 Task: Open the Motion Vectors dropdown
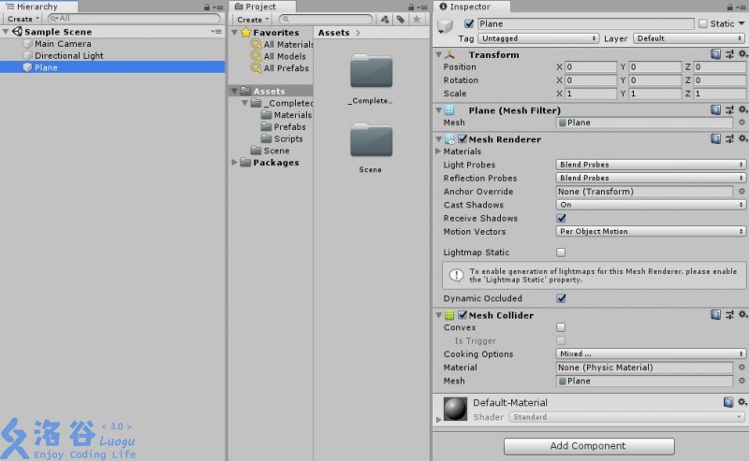coord(651,232)
